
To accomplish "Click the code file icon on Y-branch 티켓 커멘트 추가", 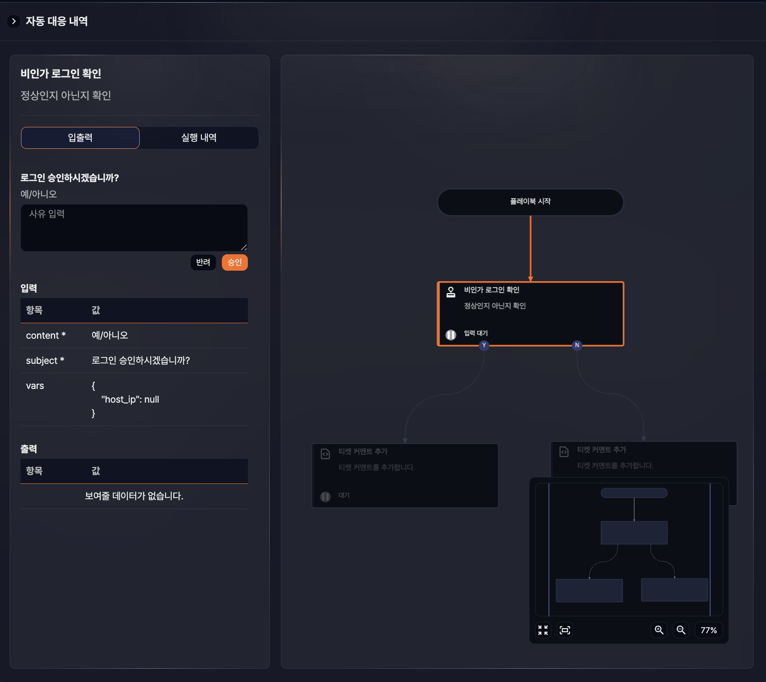I will [325, 454].
